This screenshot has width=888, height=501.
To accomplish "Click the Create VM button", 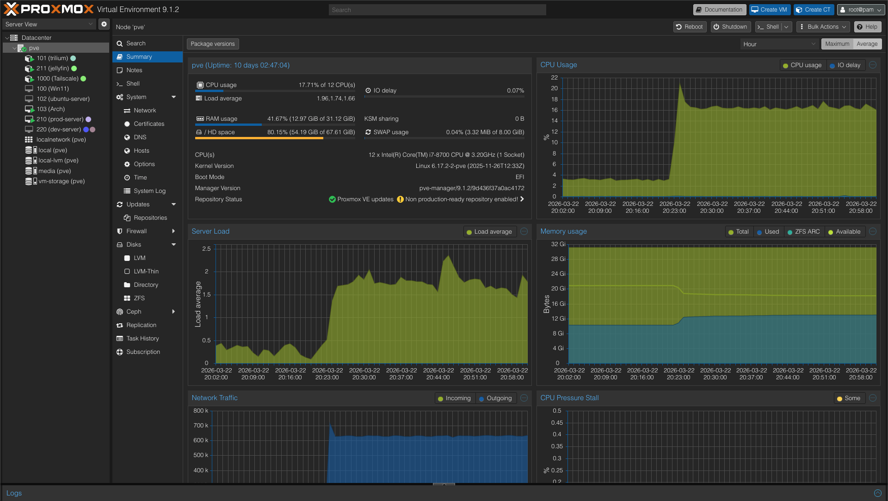I will coord(769,9).
